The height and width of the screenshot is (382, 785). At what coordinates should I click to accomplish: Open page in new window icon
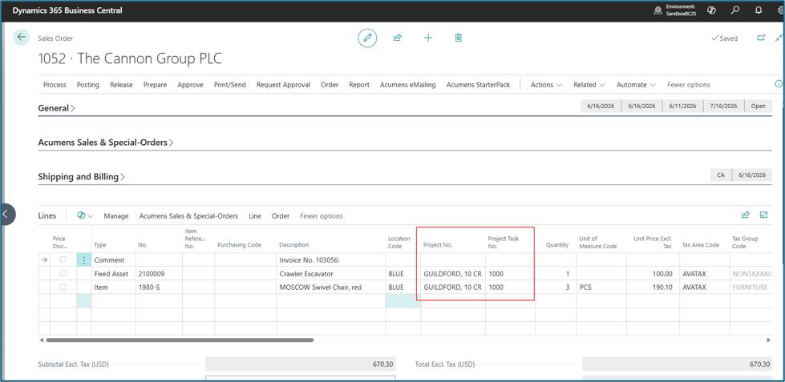click(761, 38)
